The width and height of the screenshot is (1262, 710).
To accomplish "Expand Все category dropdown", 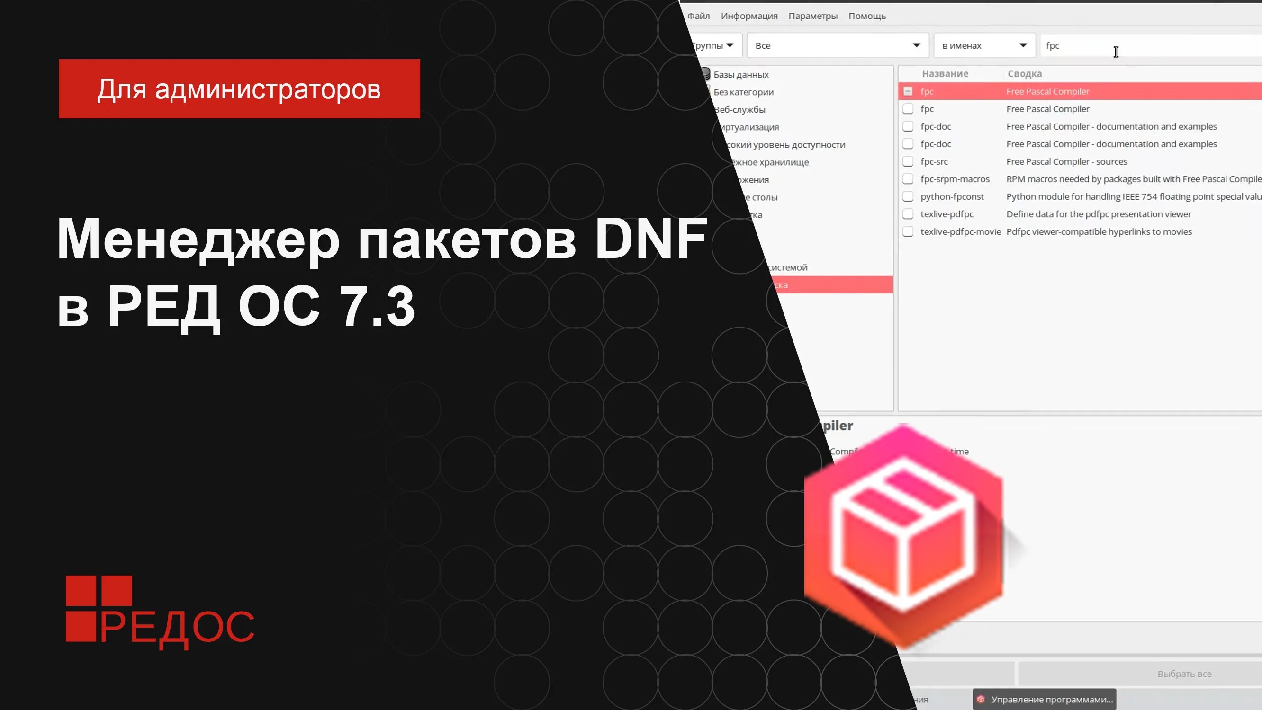I will pyautogui.click(x=916, y=45).
